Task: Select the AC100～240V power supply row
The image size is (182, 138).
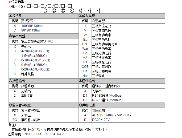Action: click(111, 115)
